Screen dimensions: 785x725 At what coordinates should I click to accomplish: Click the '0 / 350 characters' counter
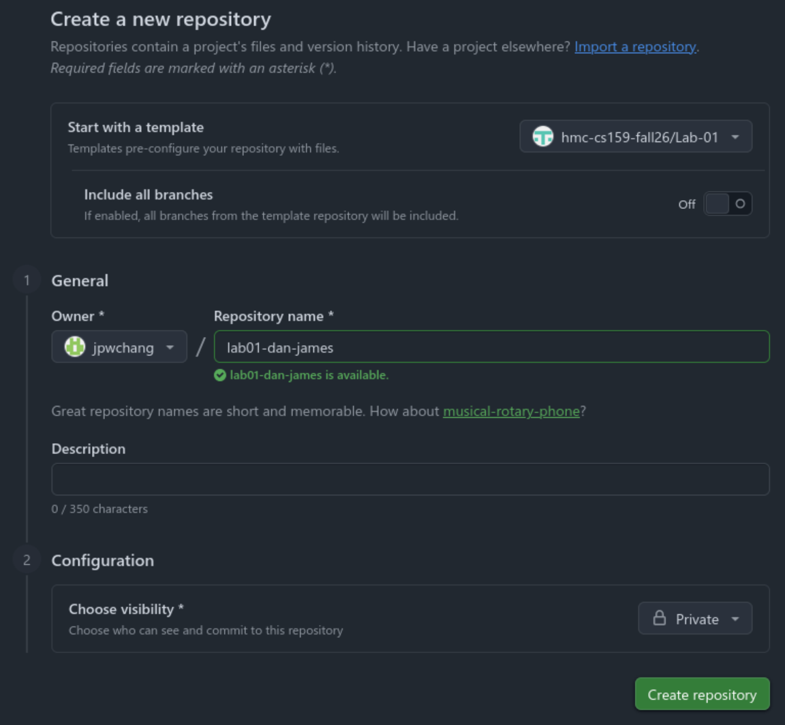(99, 509)
